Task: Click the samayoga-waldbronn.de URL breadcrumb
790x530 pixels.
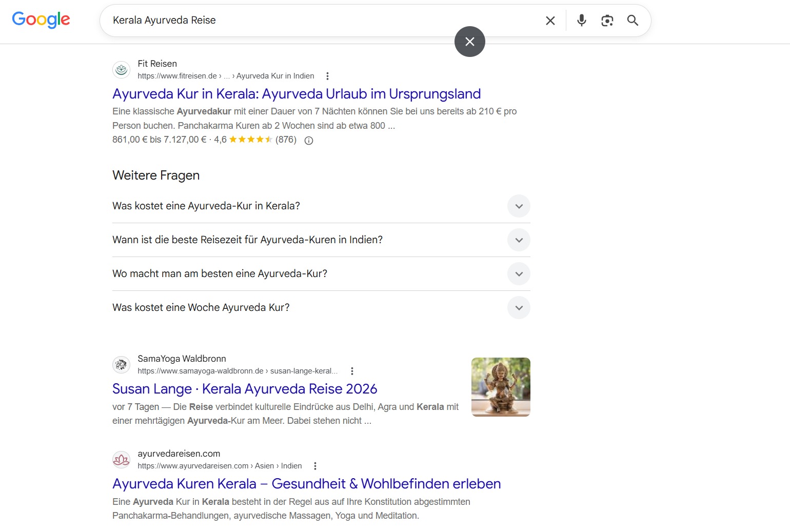Action: [x=238, y=371]
